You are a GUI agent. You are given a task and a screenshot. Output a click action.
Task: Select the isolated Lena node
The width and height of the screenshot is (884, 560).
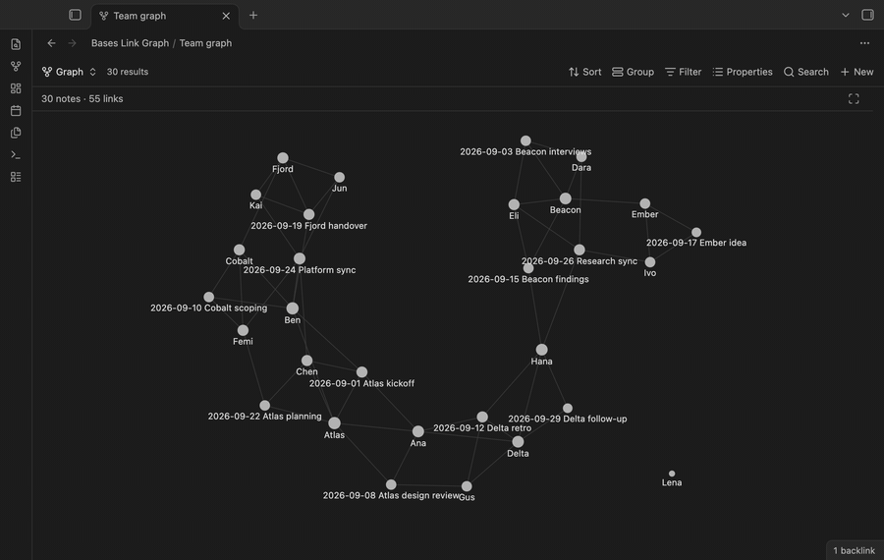click(672, 474)
